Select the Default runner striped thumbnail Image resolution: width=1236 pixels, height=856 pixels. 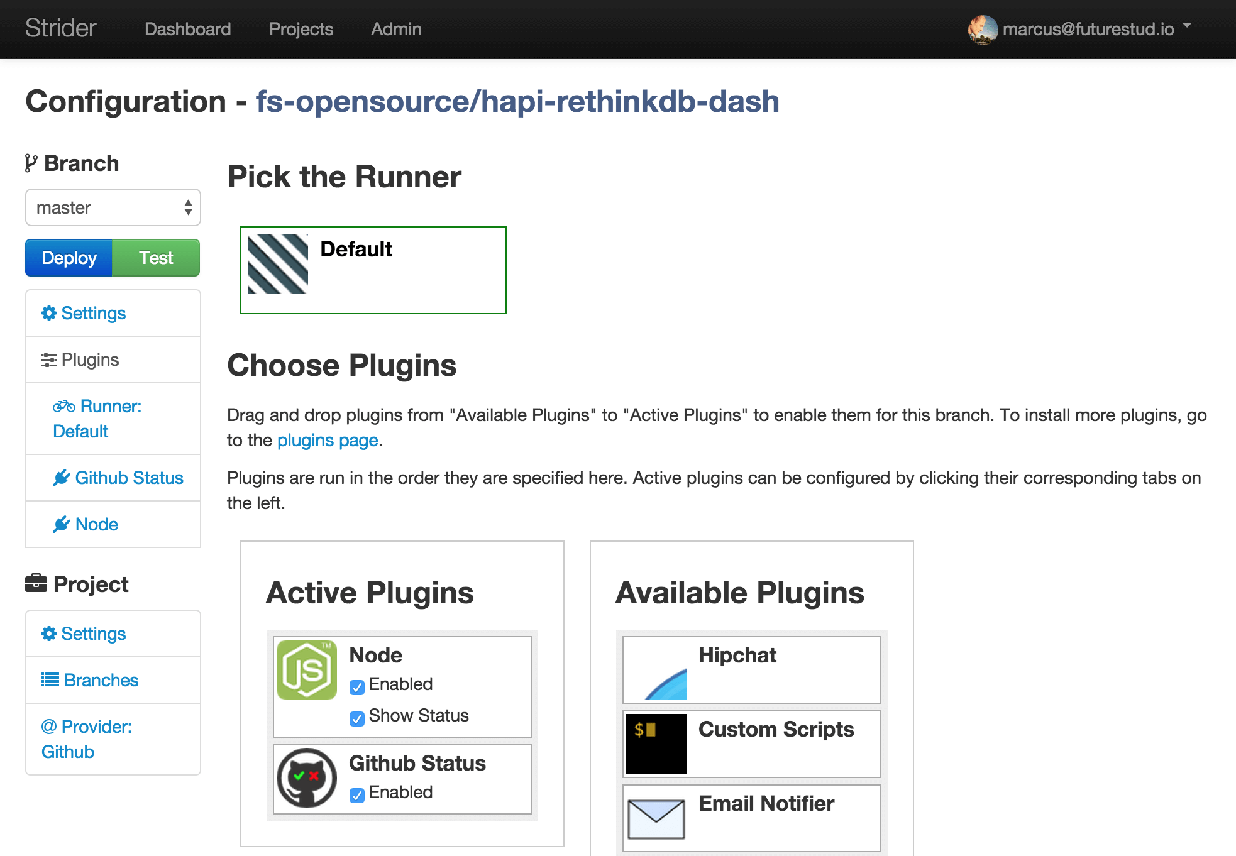[x=278, y=264]
